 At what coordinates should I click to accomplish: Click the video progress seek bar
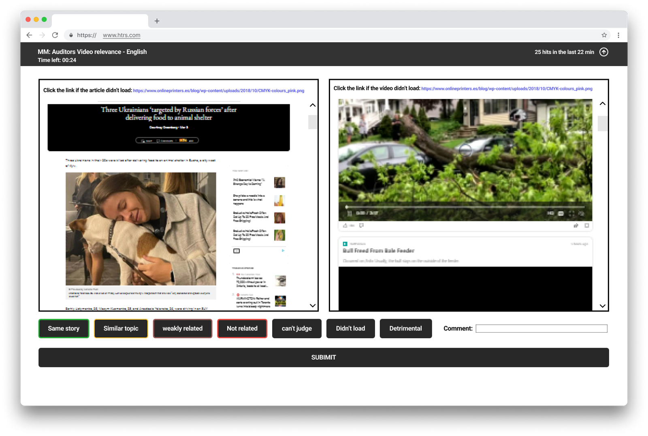[465, 207]
